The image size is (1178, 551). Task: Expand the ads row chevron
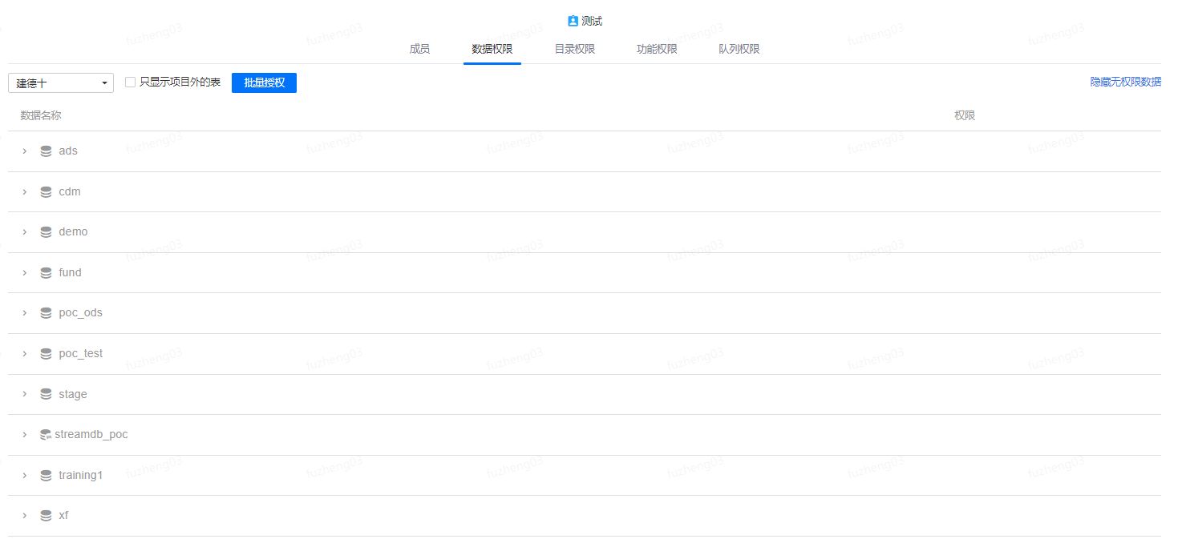tap(25, 151)
